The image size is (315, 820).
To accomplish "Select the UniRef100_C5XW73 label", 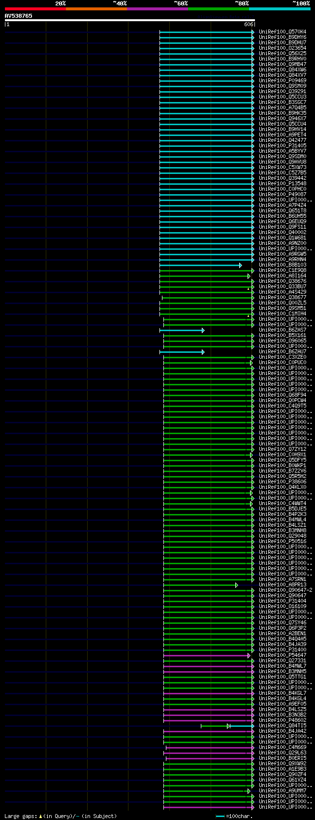I will pyautogui.click(x=283, y=168).
